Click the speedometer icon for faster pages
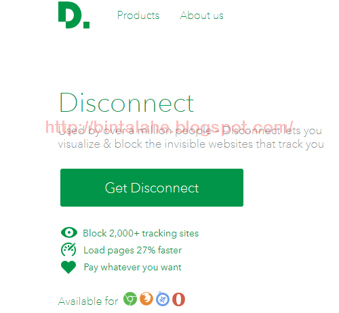 (x=68, y=249)
